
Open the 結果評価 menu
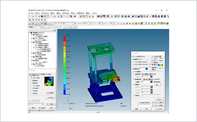coord(81,13)
